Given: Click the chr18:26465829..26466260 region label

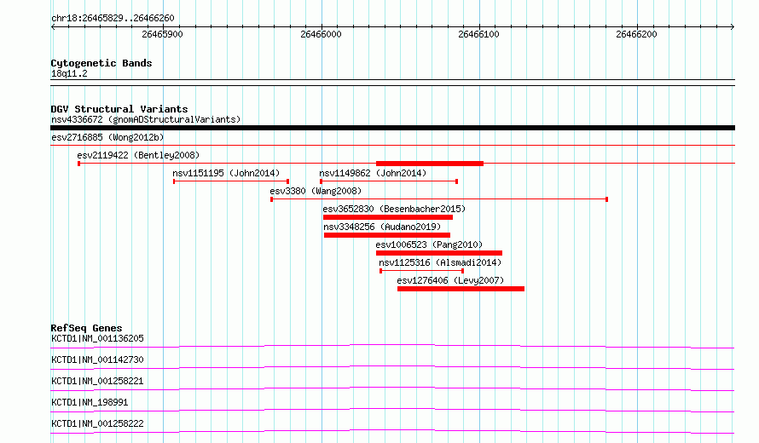Looking at the screenshot, I should tap(113, 18).
